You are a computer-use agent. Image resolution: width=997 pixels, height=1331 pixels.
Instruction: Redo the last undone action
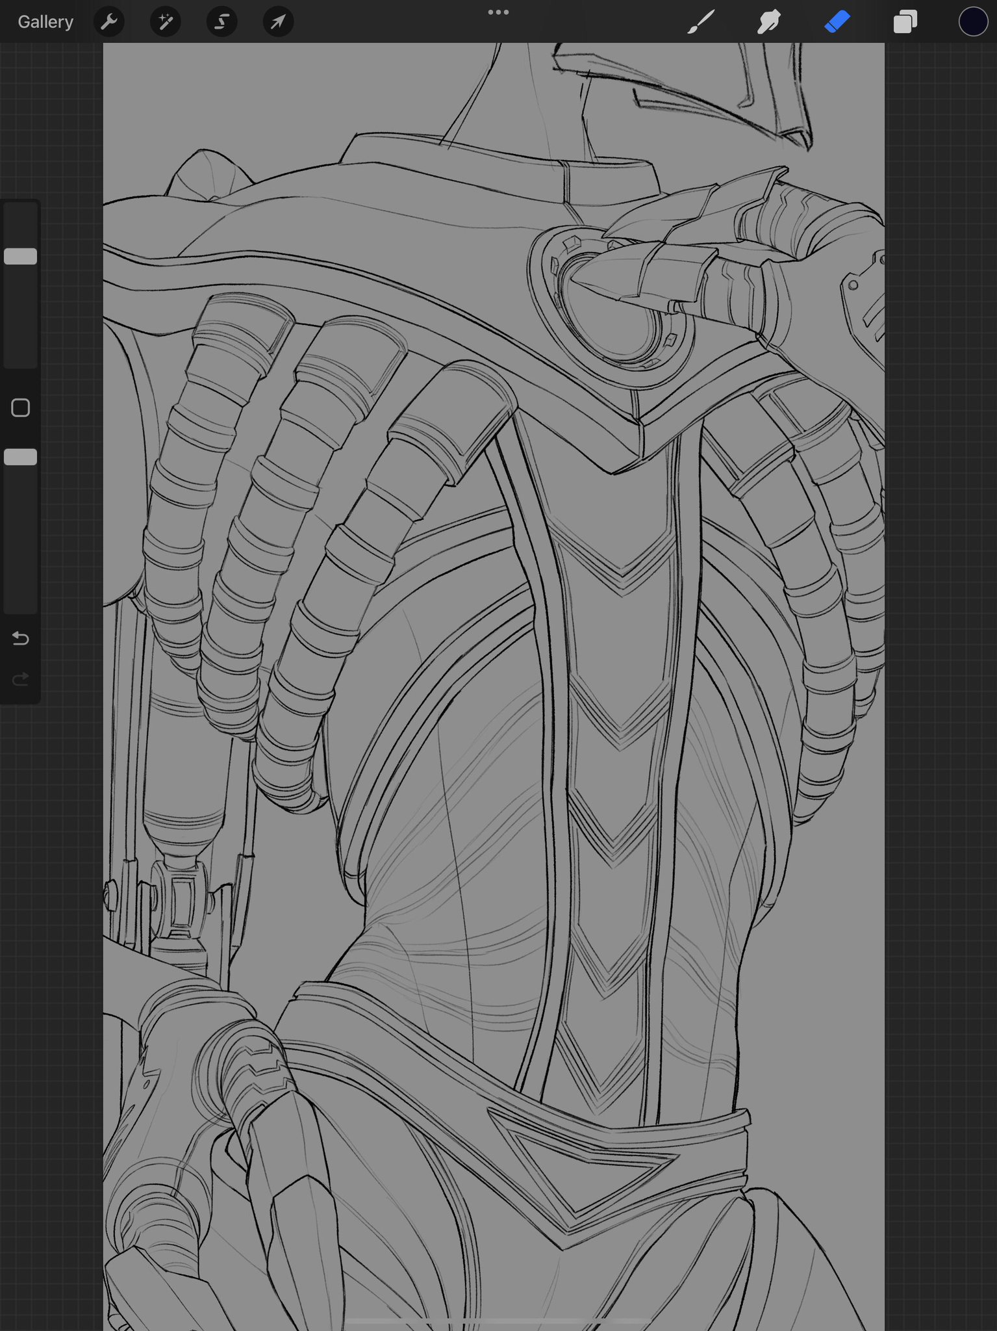[21, 679]
